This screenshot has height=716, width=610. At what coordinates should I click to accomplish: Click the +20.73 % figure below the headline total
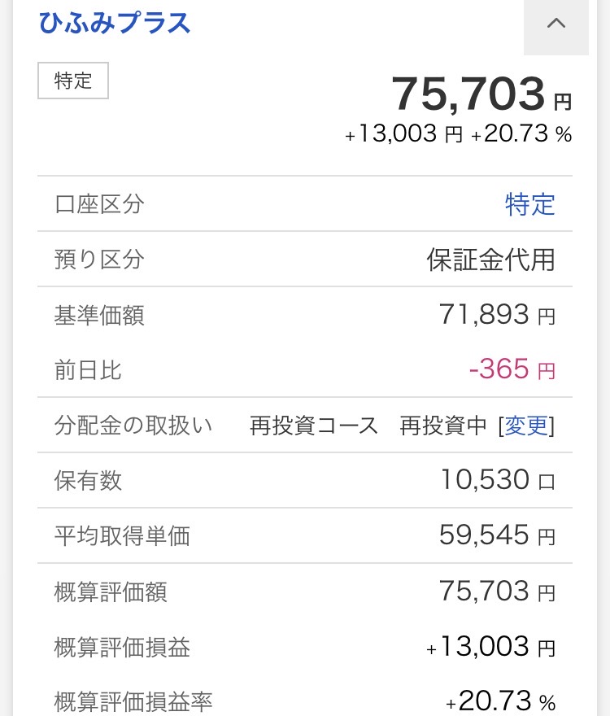[521, 135]
